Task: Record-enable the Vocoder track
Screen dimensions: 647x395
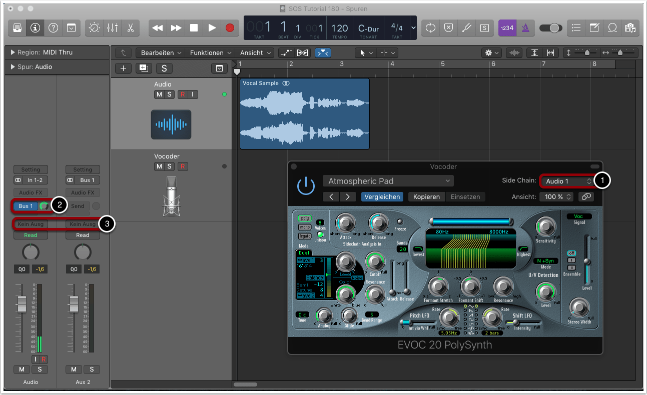Action: (x=183, y=166)
